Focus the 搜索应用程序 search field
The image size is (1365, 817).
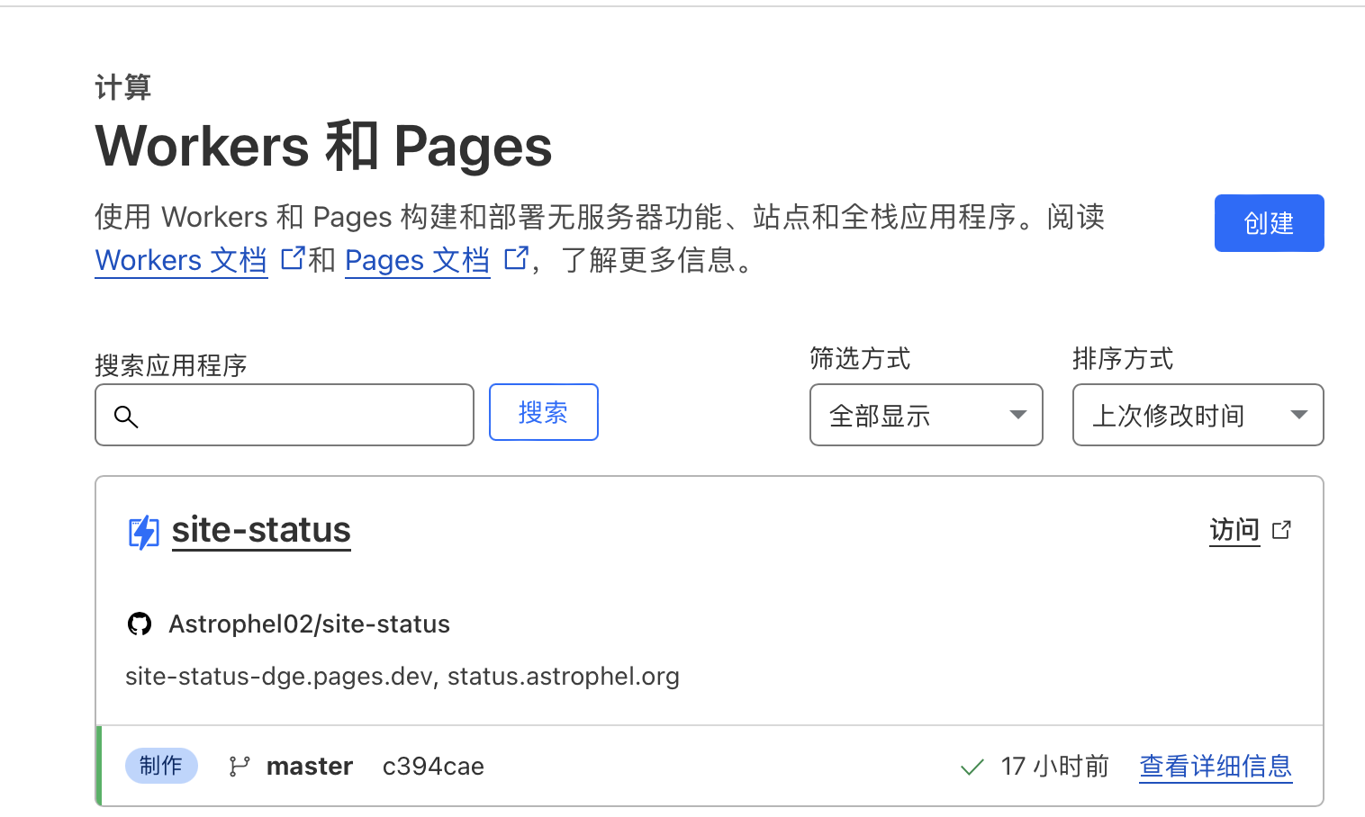[x=285, y=415]
